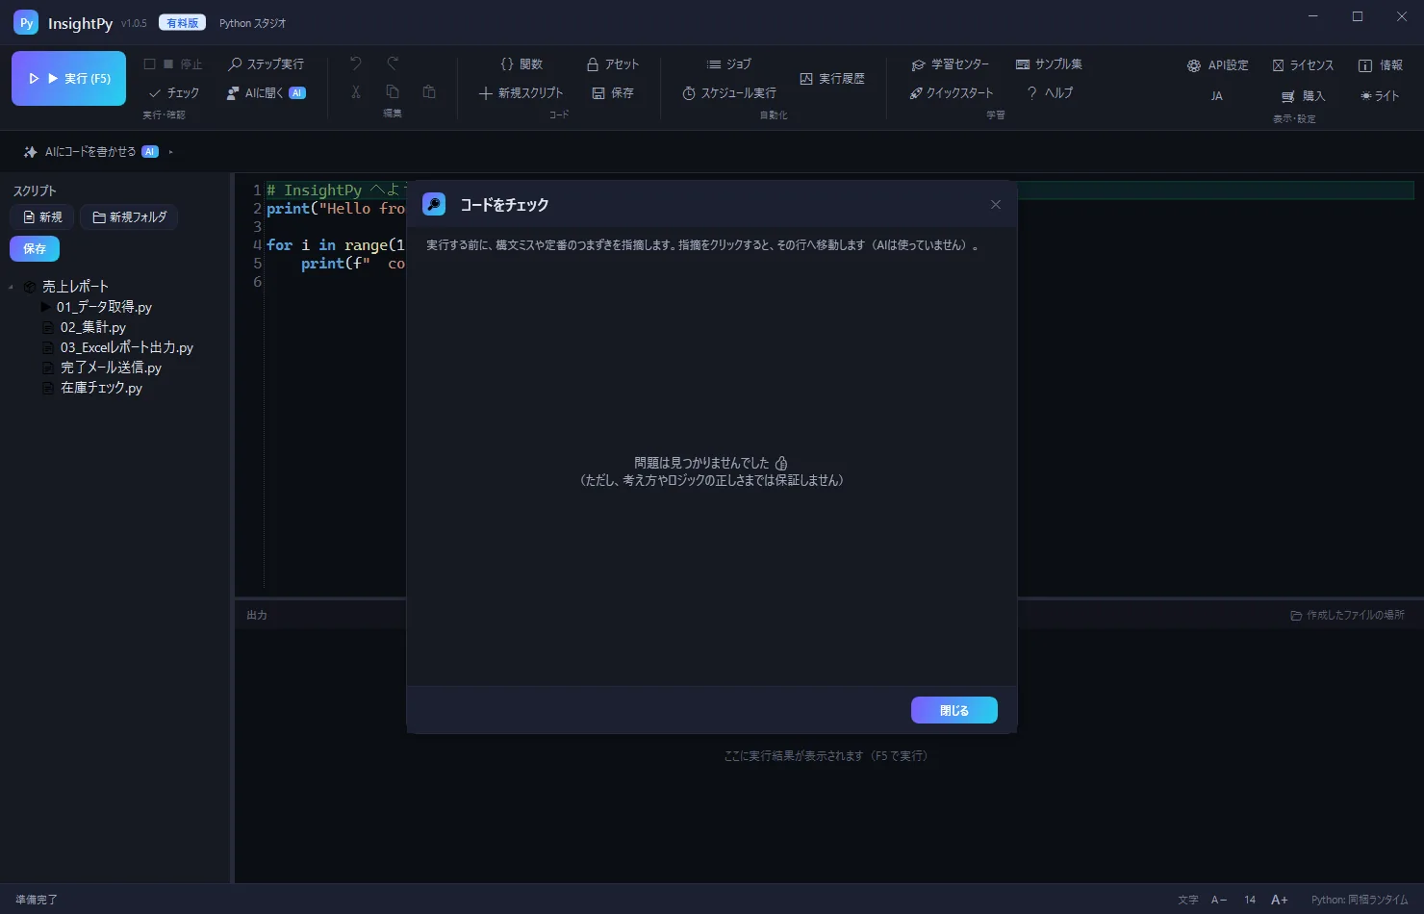The image size is (1424, 914).
Task: Open API設定 settings
Action: pos(1217,65)
